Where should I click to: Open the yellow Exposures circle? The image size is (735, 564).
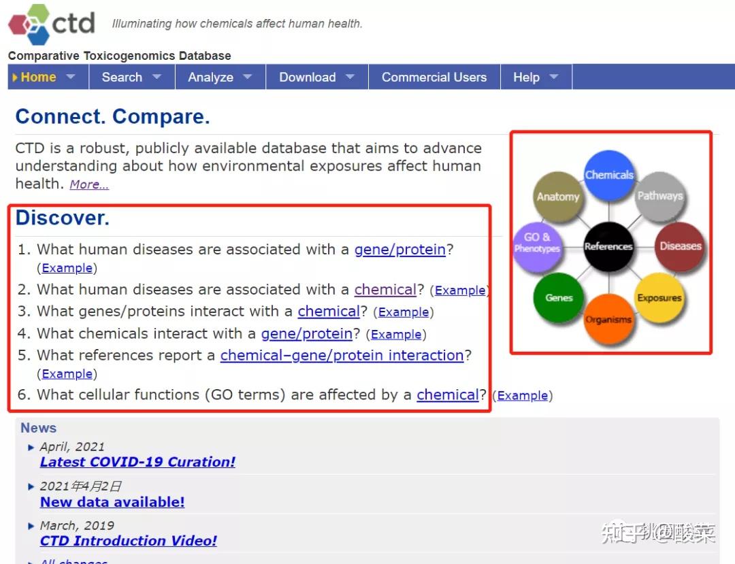coord(659,297)
